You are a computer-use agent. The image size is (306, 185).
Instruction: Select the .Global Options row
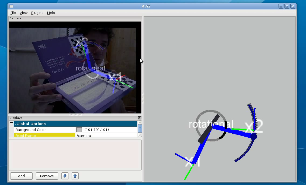(75, 124)
